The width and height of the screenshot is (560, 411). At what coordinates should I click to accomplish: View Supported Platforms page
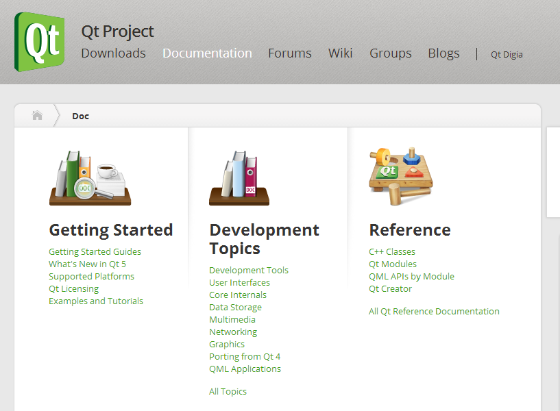coord(91,277)
